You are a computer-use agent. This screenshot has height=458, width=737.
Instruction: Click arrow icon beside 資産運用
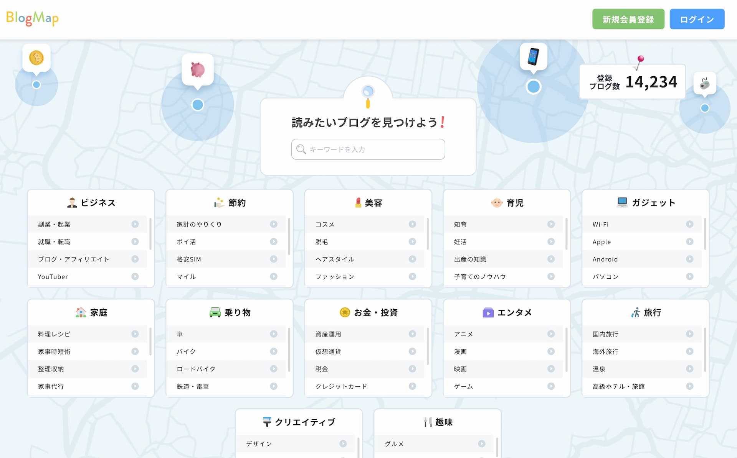click(x=412, y=334)
